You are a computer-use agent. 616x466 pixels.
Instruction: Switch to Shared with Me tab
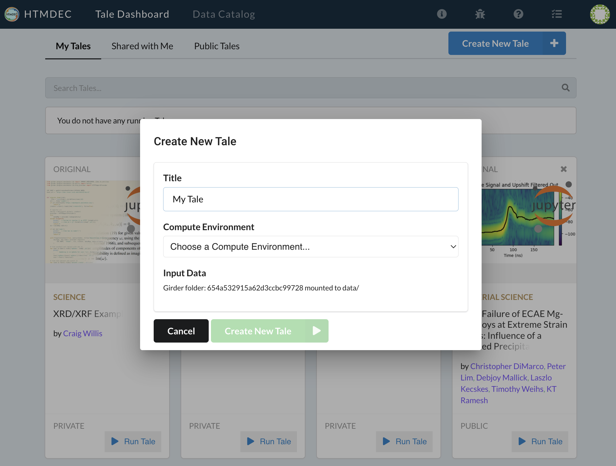tap(142, 46)
